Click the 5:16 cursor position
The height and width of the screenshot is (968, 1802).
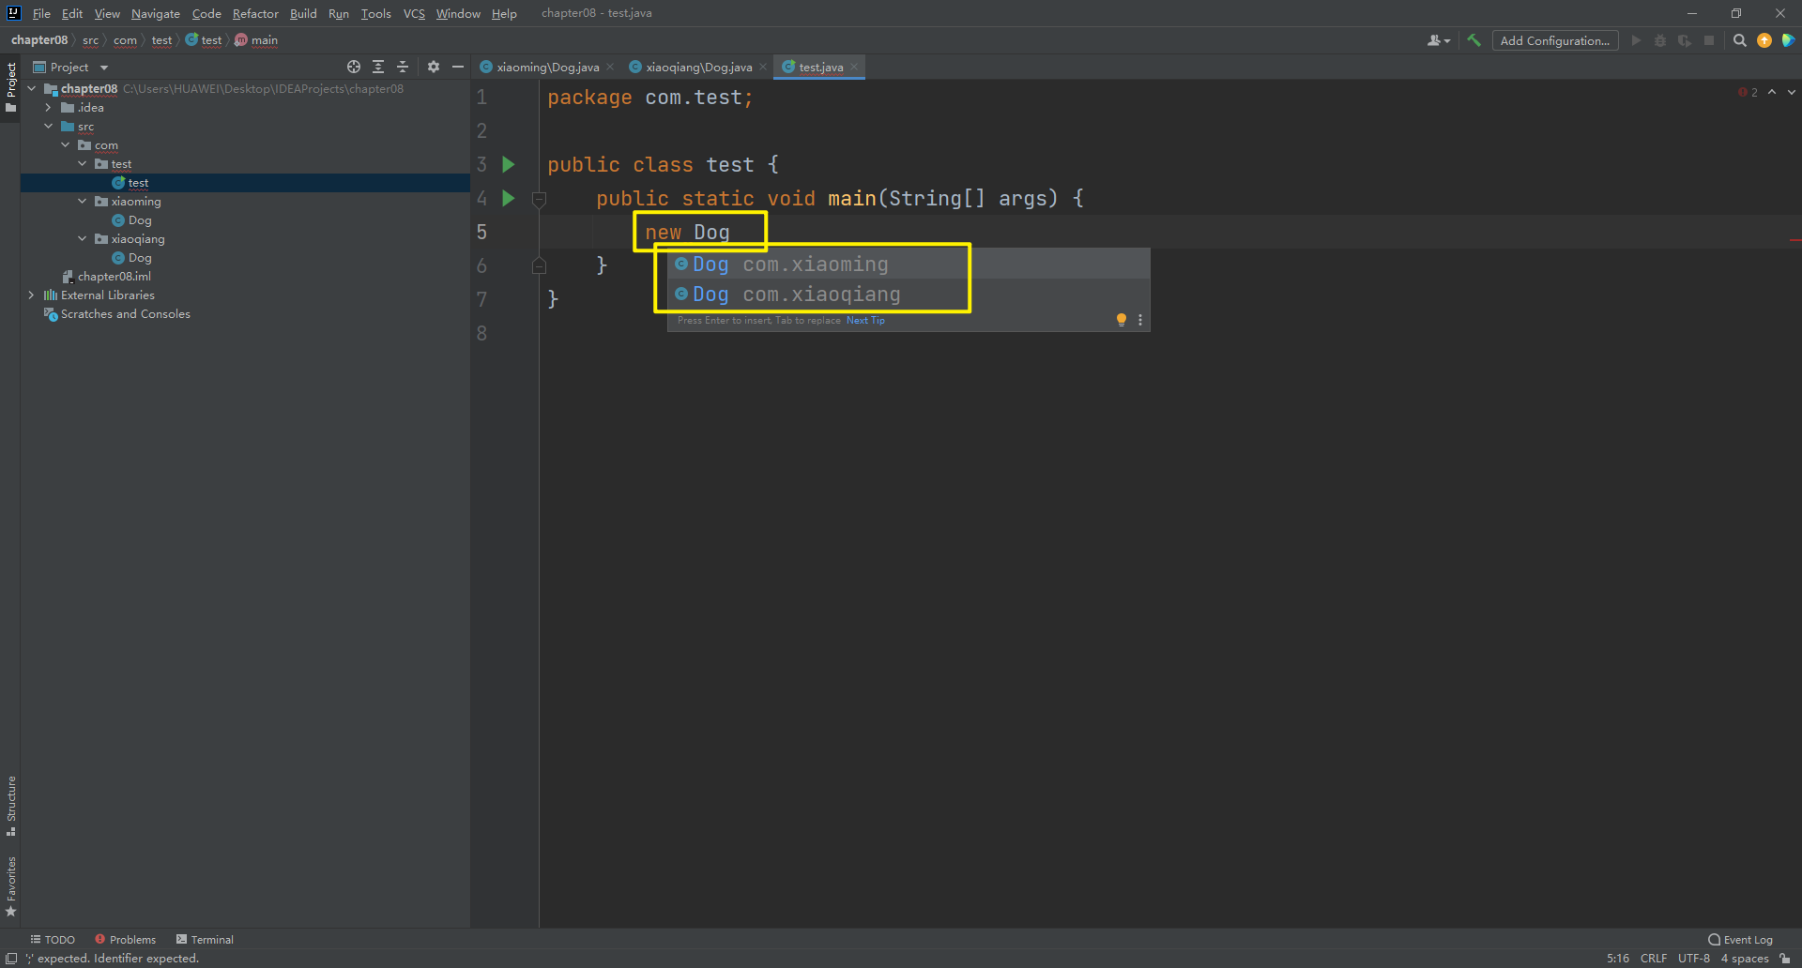pos(1618,958)
